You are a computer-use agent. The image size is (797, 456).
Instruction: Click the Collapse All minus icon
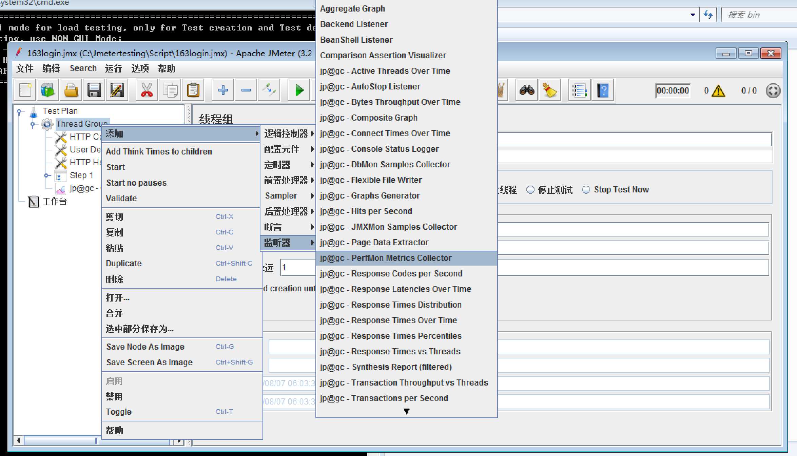tap(246, 90)
